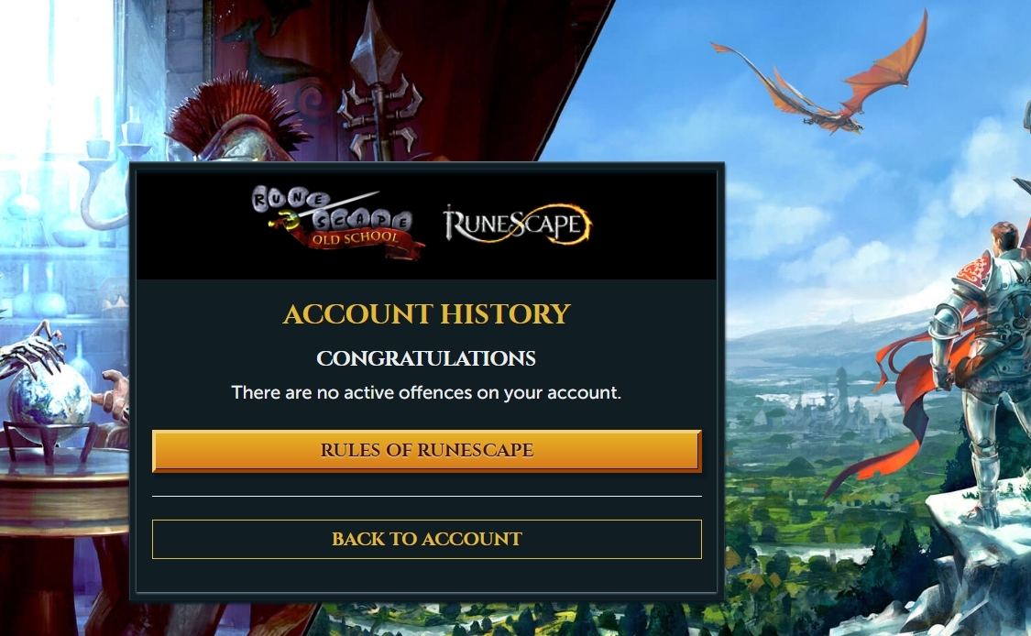The height and width of the screenshot is (636, 1031).
Task: Click the horizontal divider line between buttons
Action: [x=427, y=496]
